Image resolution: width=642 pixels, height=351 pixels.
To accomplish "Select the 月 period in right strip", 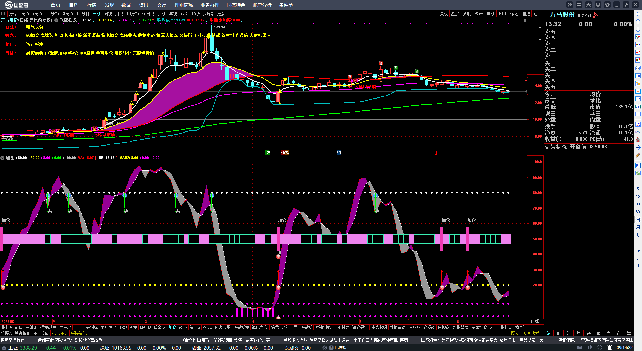I will coord(638,235).
